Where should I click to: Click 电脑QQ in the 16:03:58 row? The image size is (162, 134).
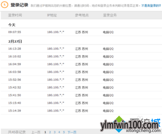coord(108,72)
